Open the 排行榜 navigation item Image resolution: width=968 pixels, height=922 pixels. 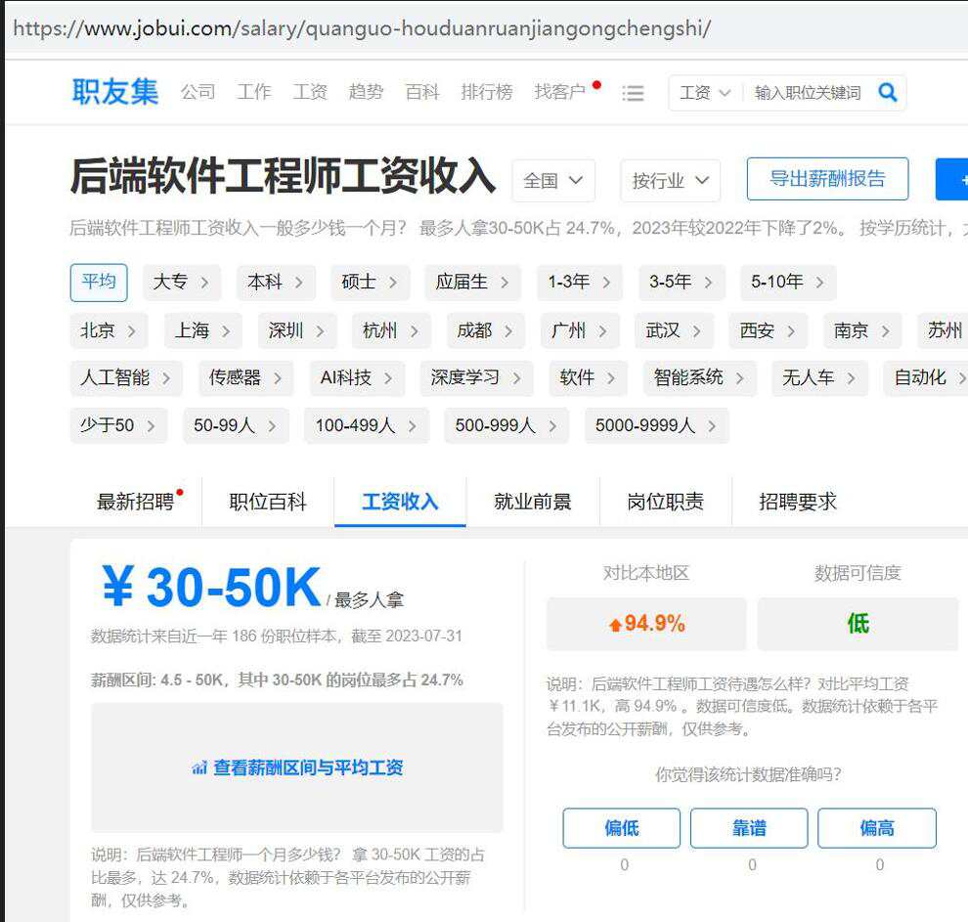click(487, 92)
